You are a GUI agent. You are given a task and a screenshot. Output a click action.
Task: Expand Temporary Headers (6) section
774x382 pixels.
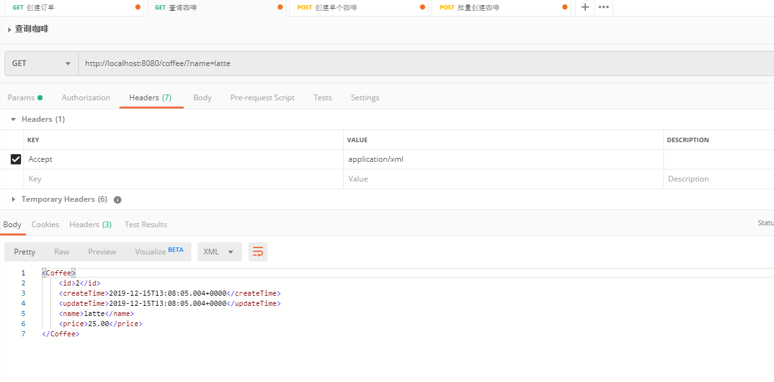pos(13,199)
